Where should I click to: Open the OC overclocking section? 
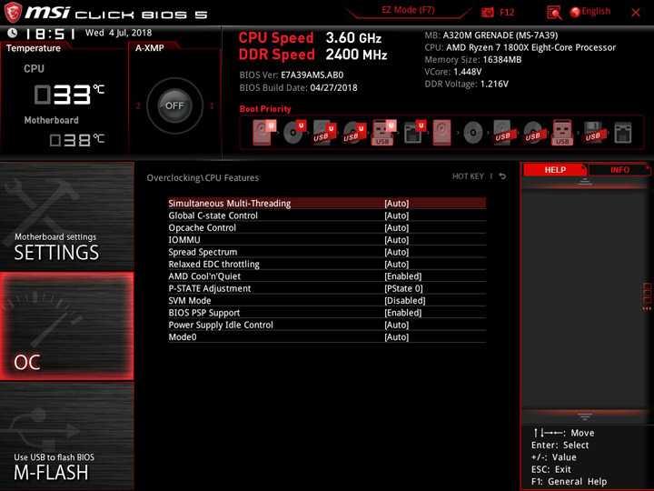tap(66, 326)
